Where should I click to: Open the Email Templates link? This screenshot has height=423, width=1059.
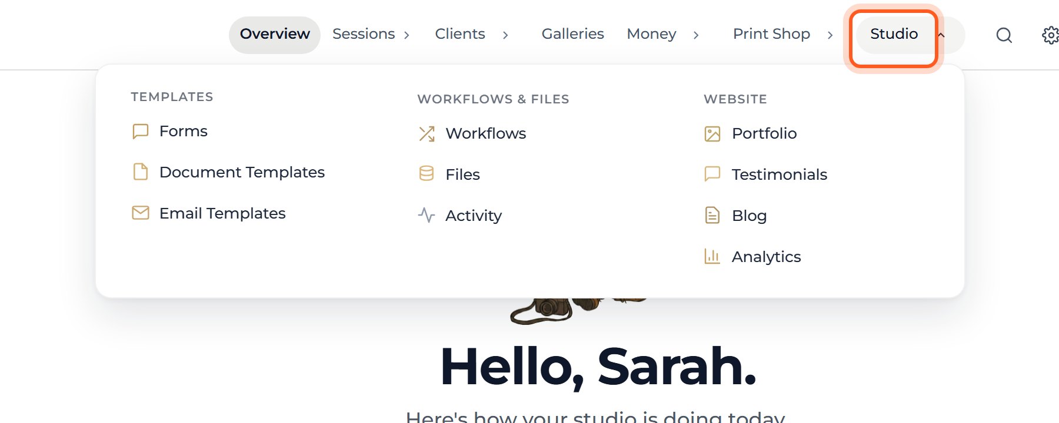(222, 213)
